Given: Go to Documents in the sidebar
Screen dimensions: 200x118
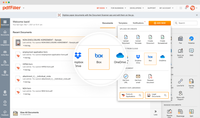Looking at the screenshot, I should 5,33.
